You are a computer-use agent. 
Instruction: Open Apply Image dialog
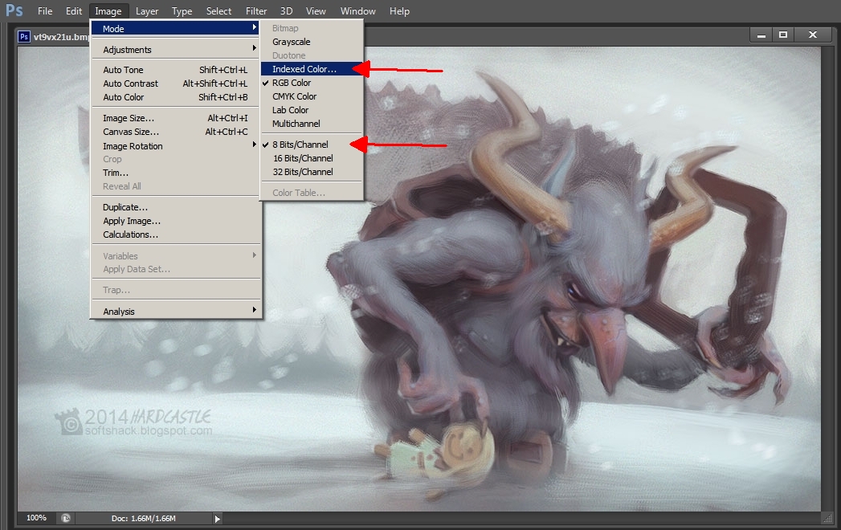pos(175,221)
